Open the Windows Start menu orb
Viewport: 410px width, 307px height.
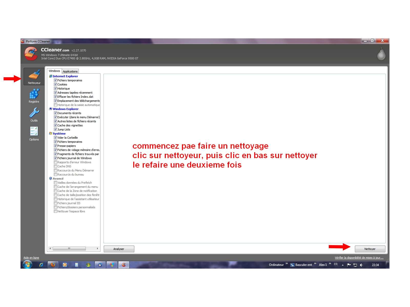tap(27, 265)
